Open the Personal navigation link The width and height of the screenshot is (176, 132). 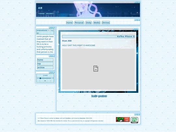[x=79, y=23]
